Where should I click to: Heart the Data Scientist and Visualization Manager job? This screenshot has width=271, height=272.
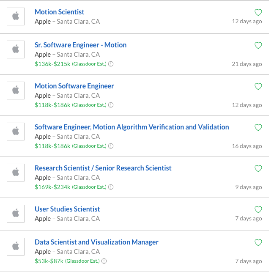point(258,242)
